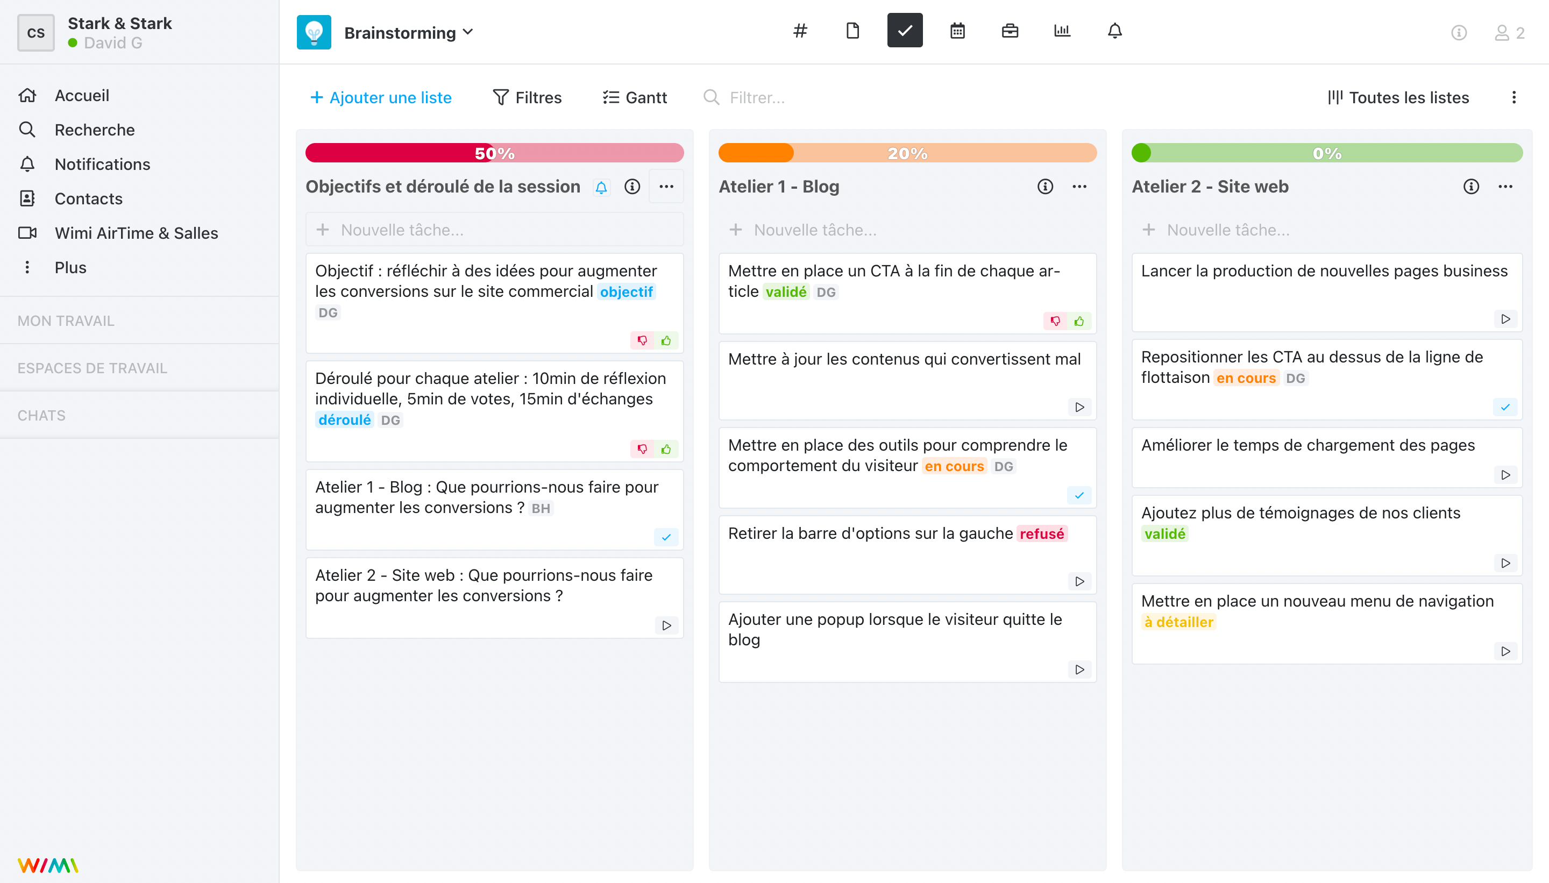Open the channels hashtag tab
Viewport: 1549px width, 883px height.
click(x=800, y=30)
